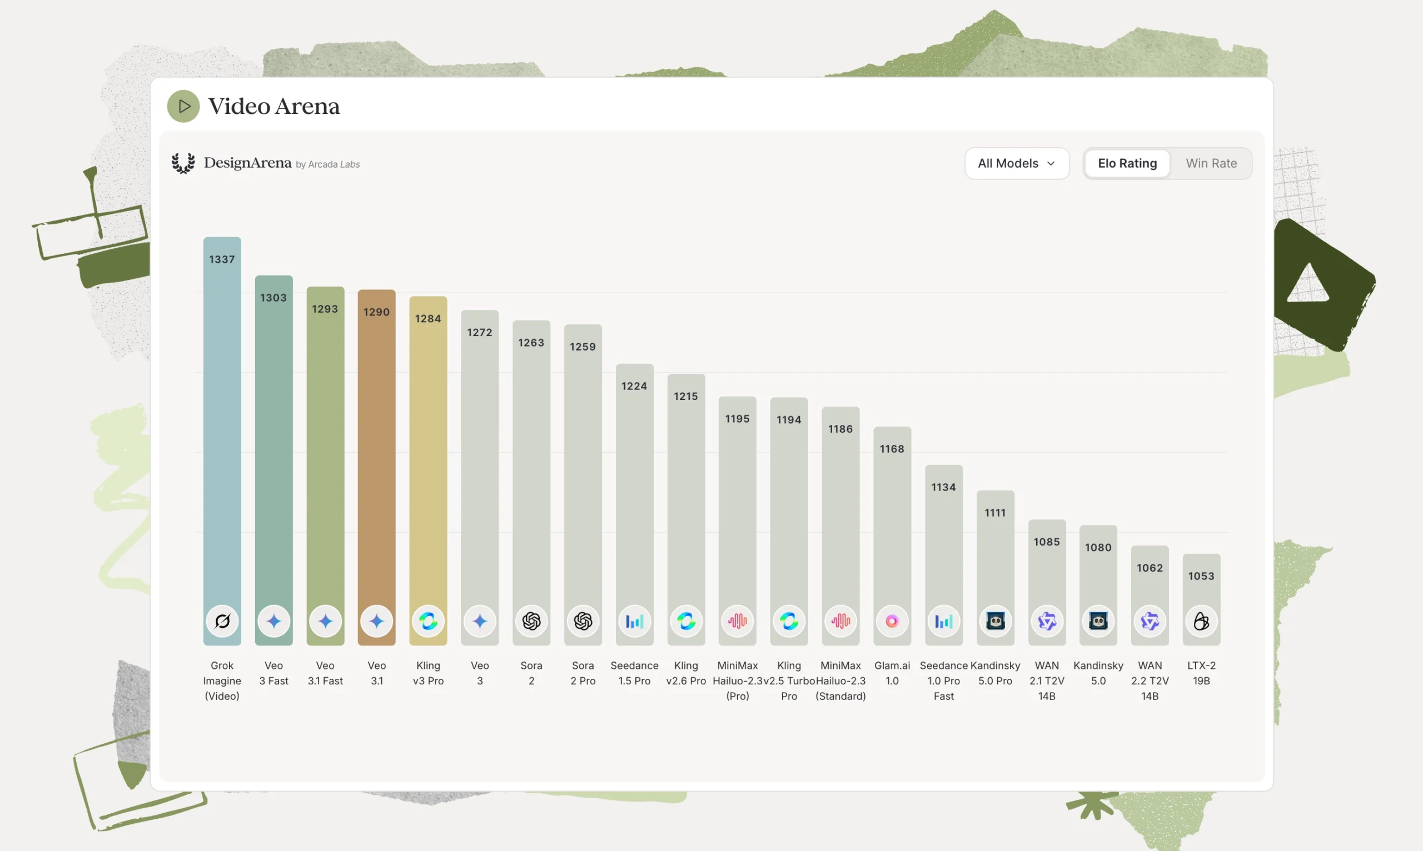1423x851 pixels.
Task: Select the Elo Rating toggle option
Action: coord(1127,163)
